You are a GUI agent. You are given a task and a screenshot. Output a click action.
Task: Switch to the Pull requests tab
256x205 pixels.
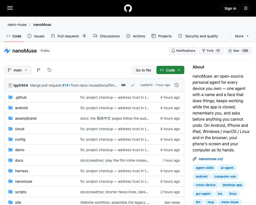[x=69, y=36]
